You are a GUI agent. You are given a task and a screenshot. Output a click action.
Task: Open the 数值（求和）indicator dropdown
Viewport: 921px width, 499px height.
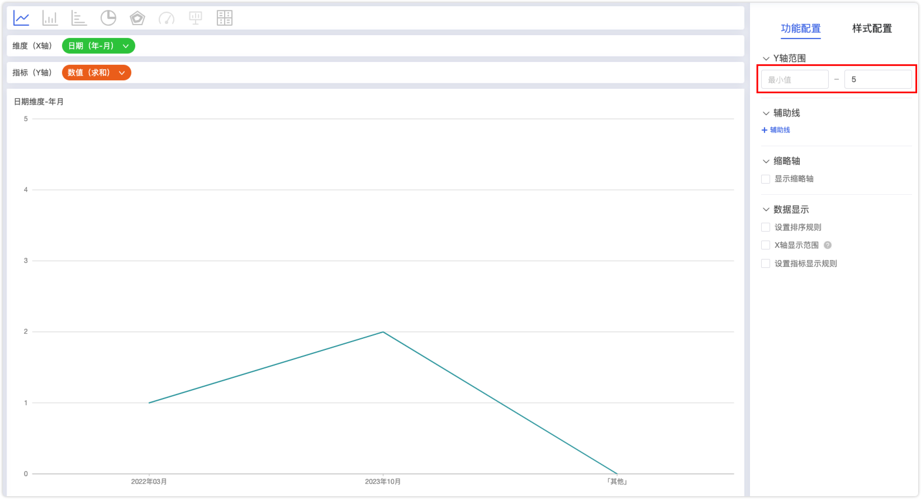pyautogui.click(x=96, y=73)
